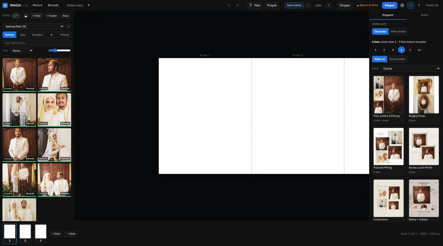
Task: Choose Cerita Krem template
Action: (388, 200)
